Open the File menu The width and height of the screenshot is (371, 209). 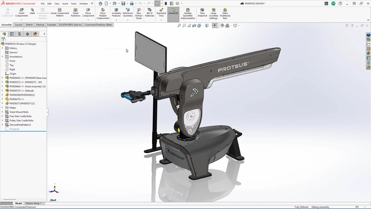coord(43,4)
